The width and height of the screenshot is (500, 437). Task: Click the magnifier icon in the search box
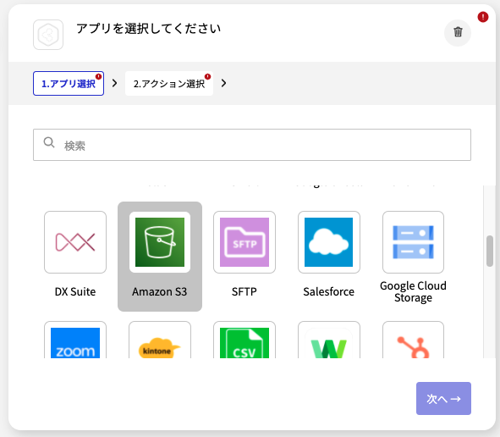[49, 142]
